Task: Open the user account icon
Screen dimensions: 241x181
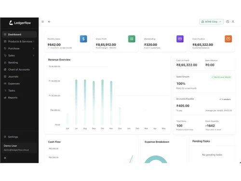Action: point(233,22)
